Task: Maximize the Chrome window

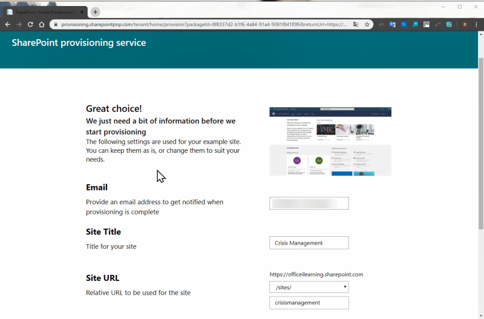Action: click(x=460, y=7)
